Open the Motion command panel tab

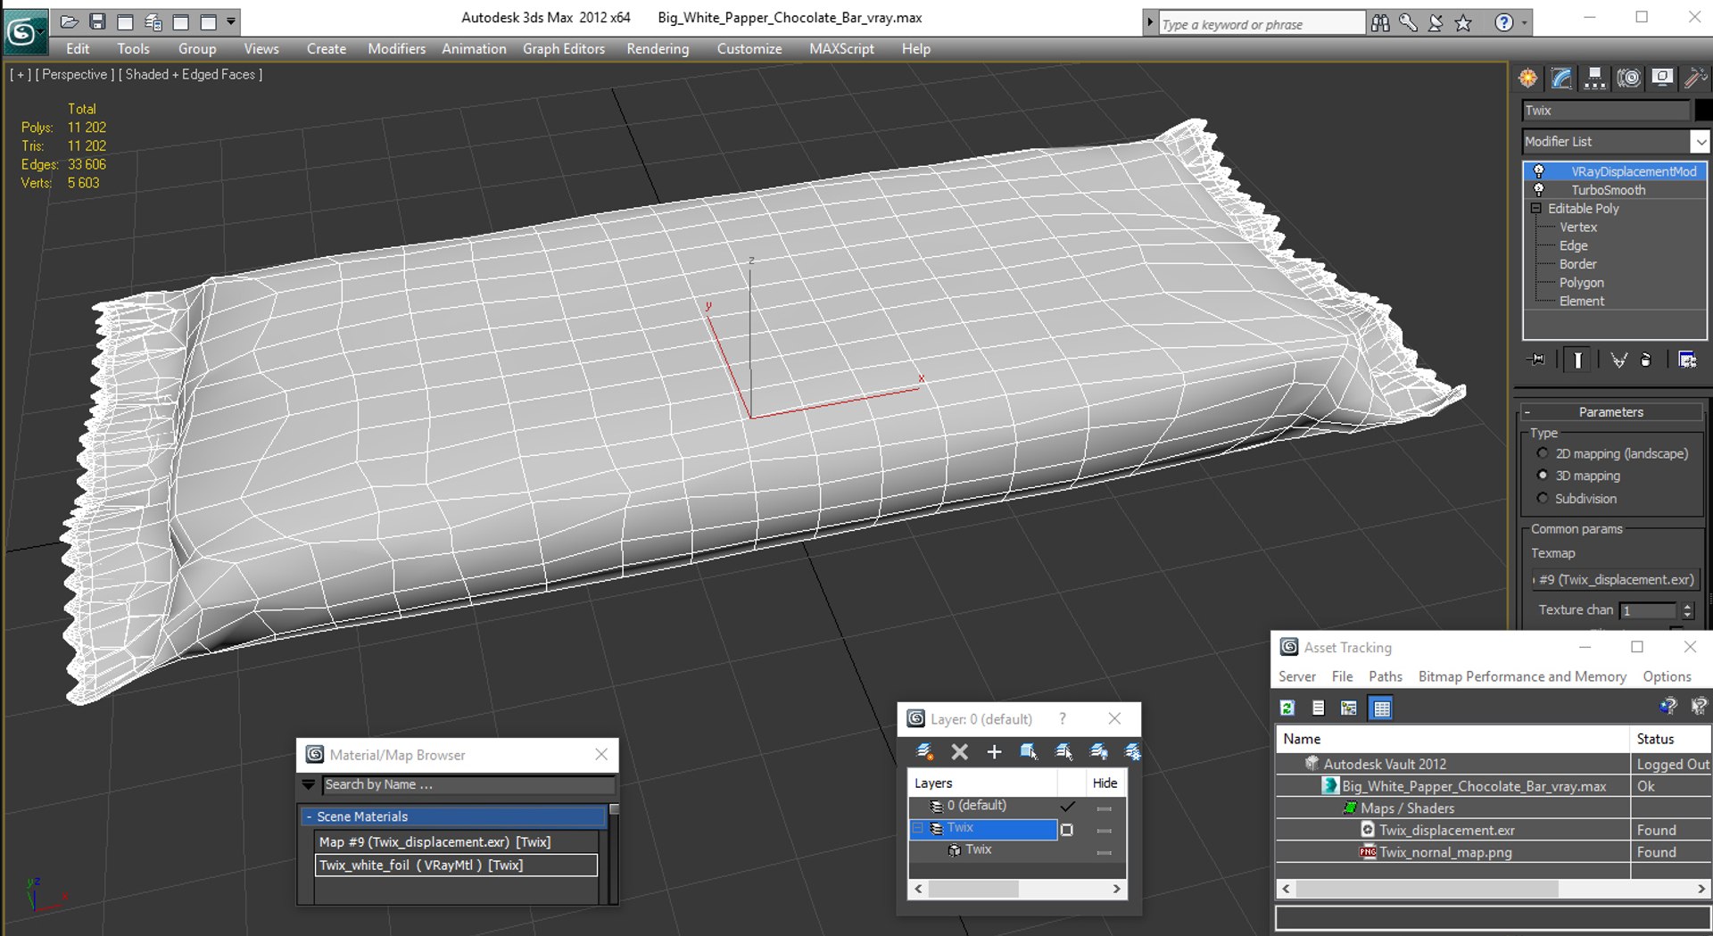pyautogui.click(x=1628, y=79)
